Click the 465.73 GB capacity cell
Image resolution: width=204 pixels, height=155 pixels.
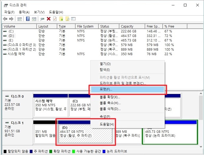pyautogui.click(x=128, y=40)
